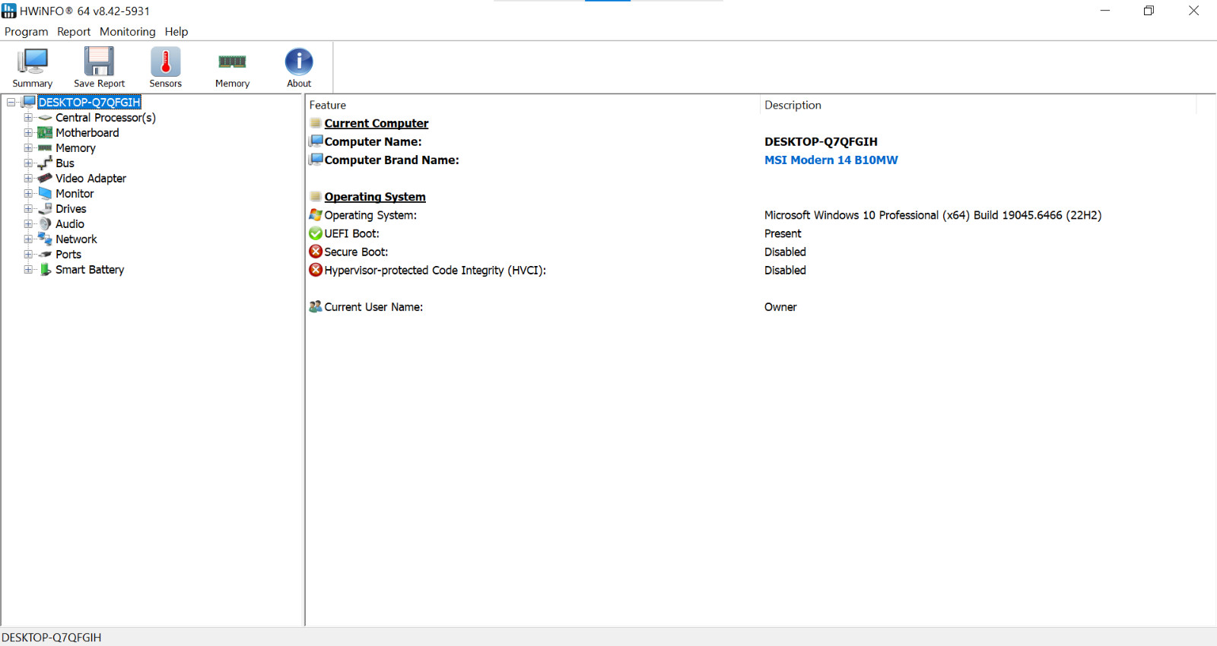The image size is (1217, 646).
Task: Open the Sensors thermometer icon
Action: [x=165, y=62]
